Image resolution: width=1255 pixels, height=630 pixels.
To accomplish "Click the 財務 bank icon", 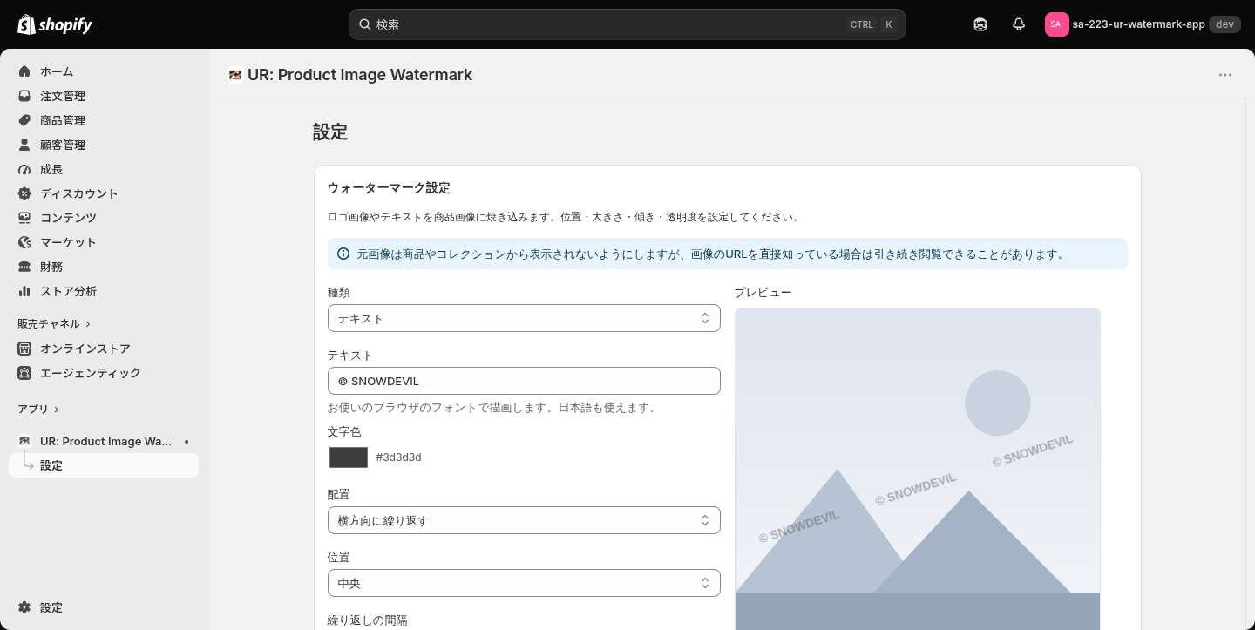I will (24, 267).
